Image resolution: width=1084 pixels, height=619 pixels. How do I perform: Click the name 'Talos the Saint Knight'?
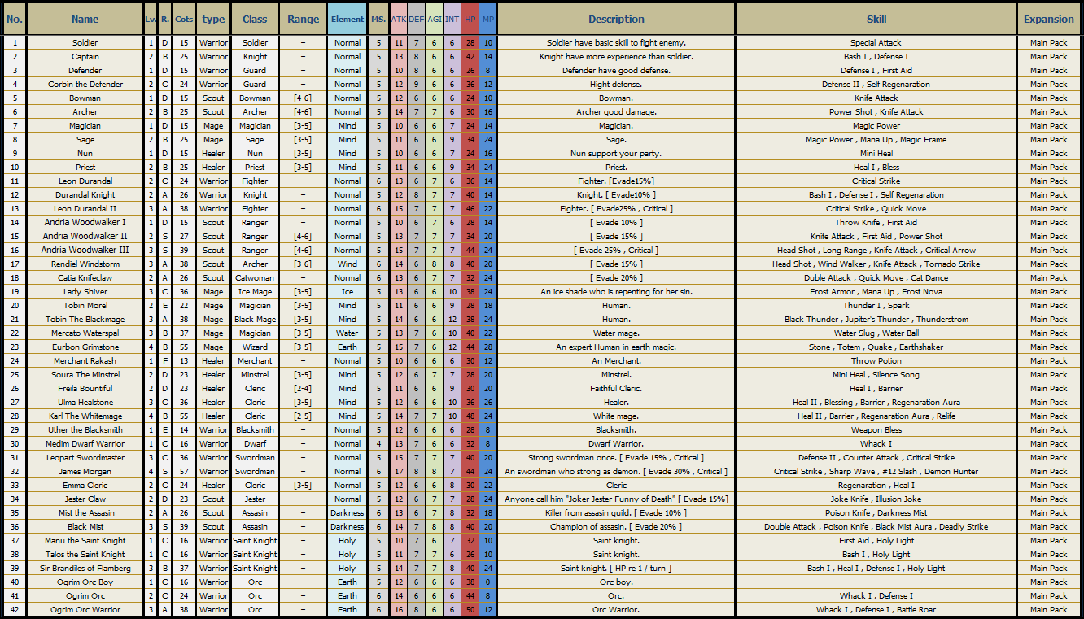click(85, 555)
